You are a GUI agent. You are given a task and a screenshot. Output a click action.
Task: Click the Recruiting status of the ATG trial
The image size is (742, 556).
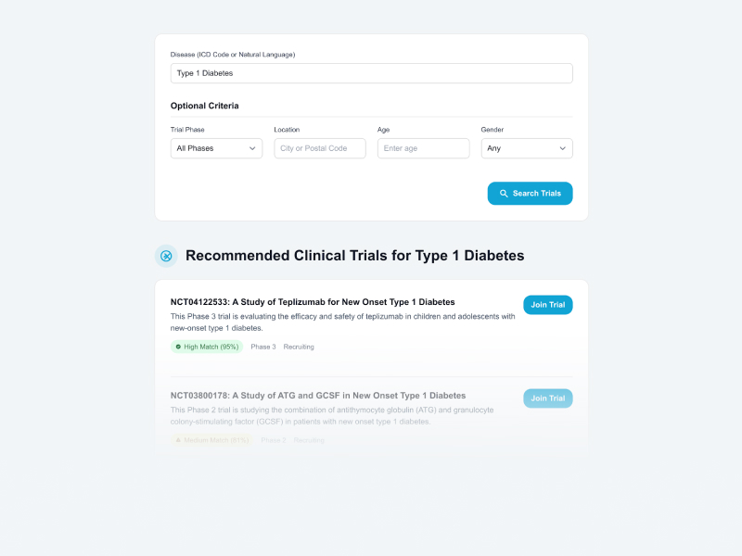309,440
